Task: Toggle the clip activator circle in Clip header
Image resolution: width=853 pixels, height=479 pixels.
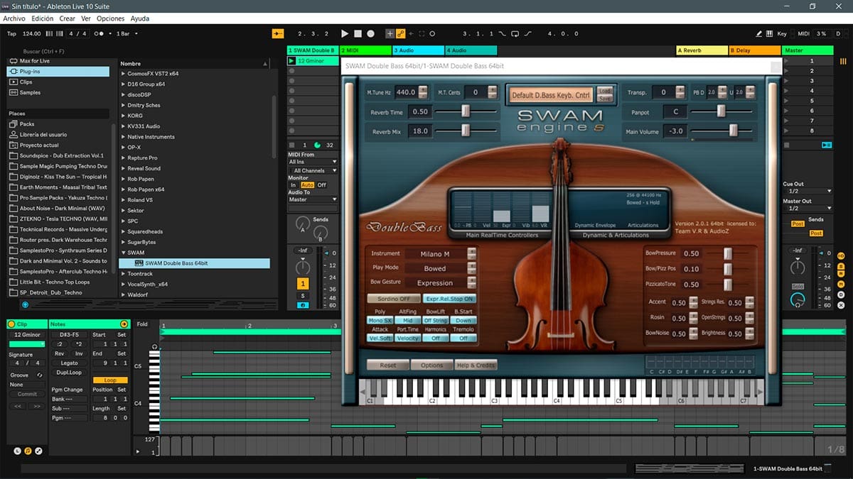Action: coord(12,324)
